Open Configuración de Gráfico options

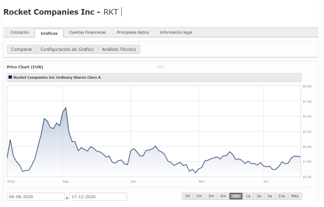[x=67, y=50]
